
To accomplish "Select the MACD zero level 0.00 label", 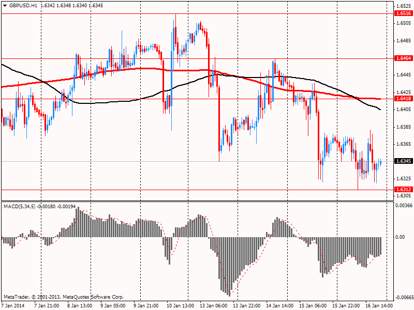I will [x=400, y=237].
